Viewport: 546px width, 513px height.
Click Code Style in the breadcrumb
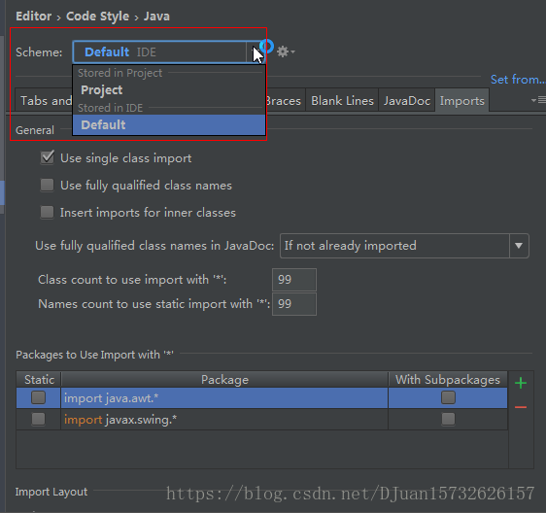point(97,16)
